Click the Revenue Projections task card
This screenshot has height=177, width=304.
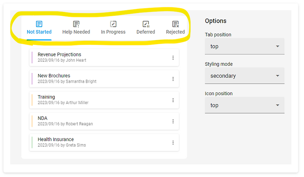[x=104, y=58]
